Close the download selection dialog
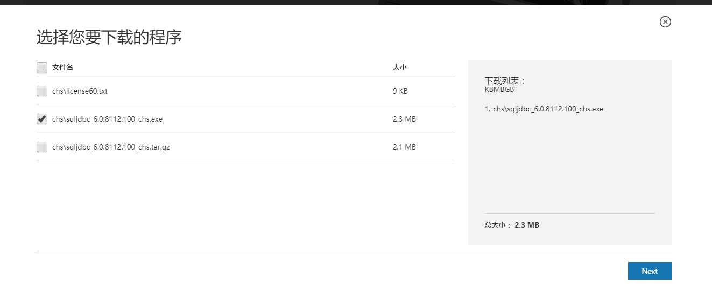The image size is (712, 290). coord(665,22)
